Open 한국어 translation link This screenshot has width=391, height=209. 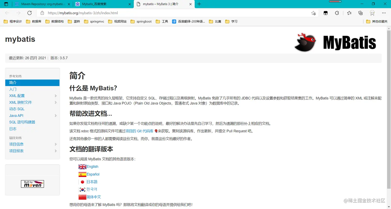tap(92, 189)
